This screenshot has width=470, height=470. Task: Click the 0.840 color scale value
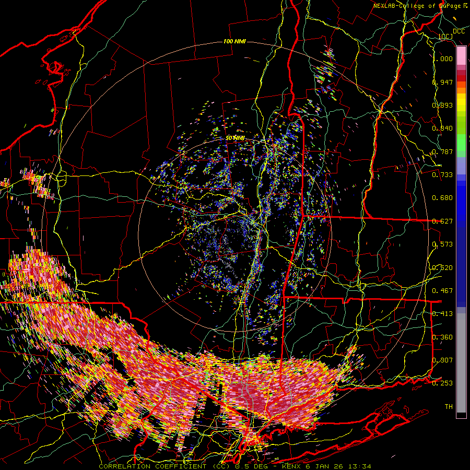coord(442,128)
